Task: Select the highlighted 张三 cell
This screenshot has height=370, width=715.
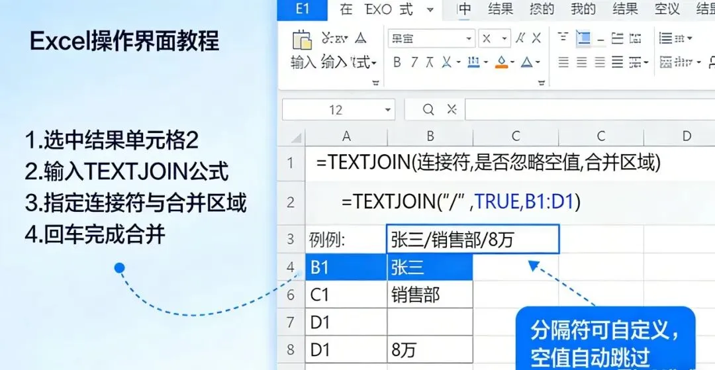Action: pos(430,267)
